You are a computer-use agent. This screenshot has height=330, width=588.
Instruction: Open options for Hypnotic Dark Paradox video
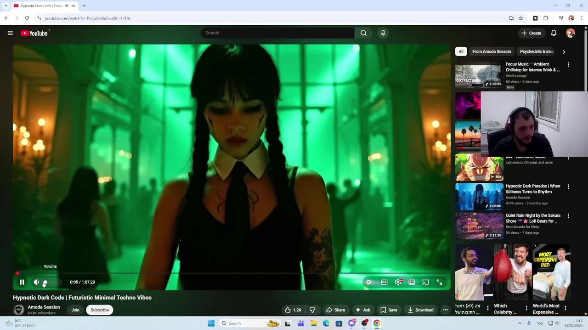point(568,187)
